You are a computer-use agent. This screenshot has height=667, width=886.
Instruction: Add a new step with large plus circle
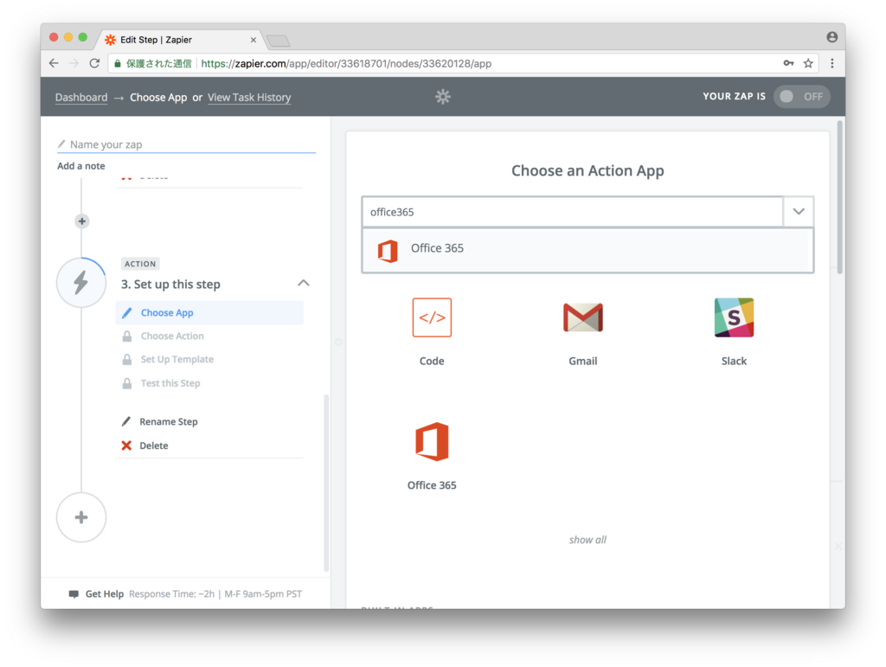pyautogui.click(x=81, y=517)
